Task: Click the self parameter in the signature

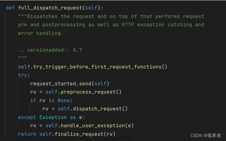Action: (x=91, y=8)
